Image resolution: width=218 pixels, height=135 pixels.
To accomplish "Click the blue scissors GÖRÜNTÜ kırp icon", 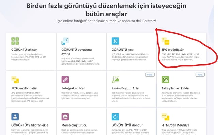I will (x=115, y=41).
